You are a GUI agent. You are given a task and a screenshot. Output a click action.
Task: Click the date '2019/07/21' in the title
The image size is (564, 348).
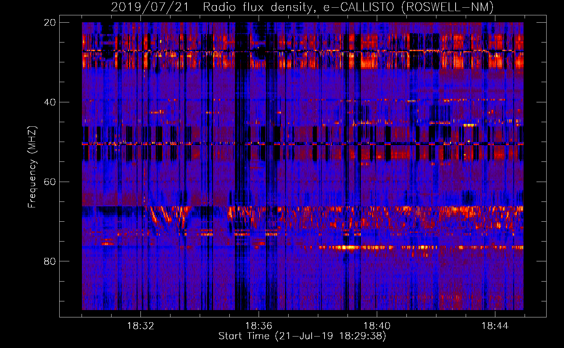coord(150,7)
